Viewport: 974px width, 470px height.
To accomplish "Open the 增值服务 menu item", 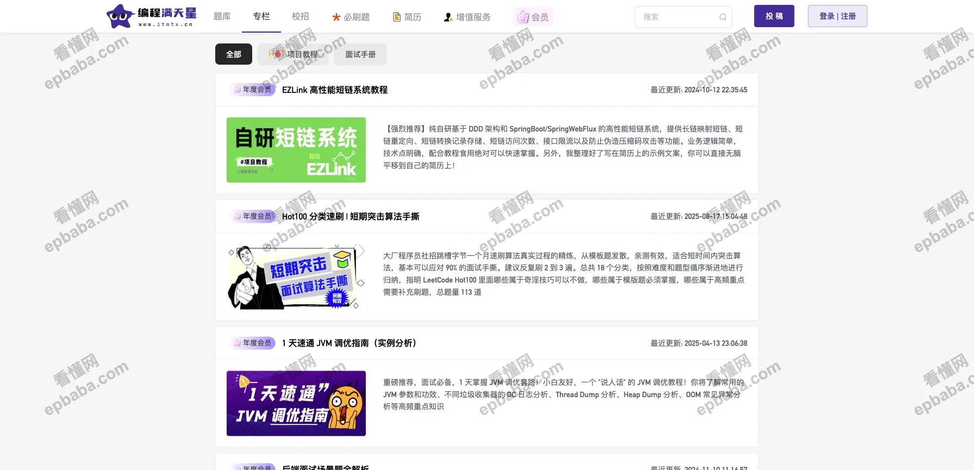I will (467, 17).
